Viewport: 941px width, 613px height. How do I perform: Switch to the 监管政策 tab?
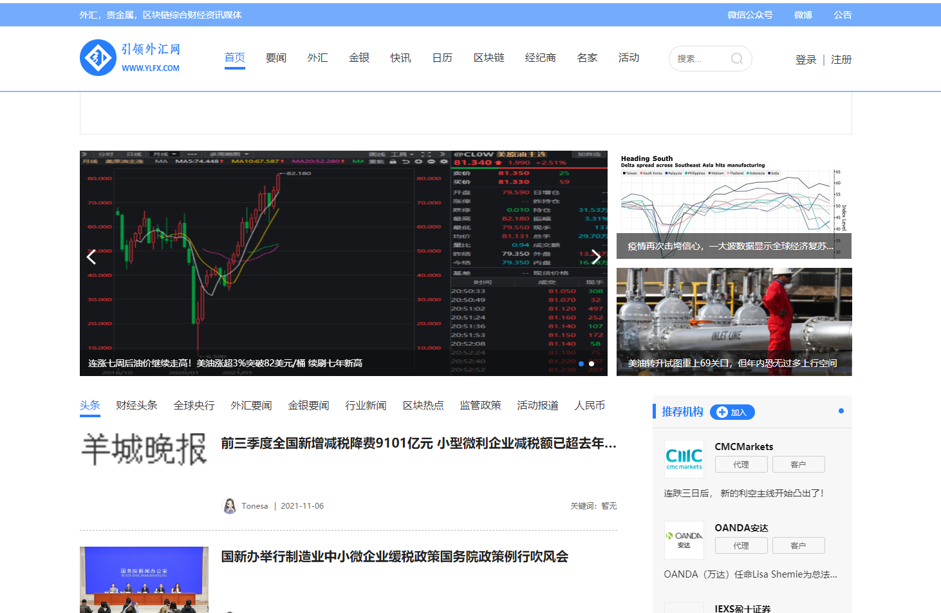coord(481,406)
